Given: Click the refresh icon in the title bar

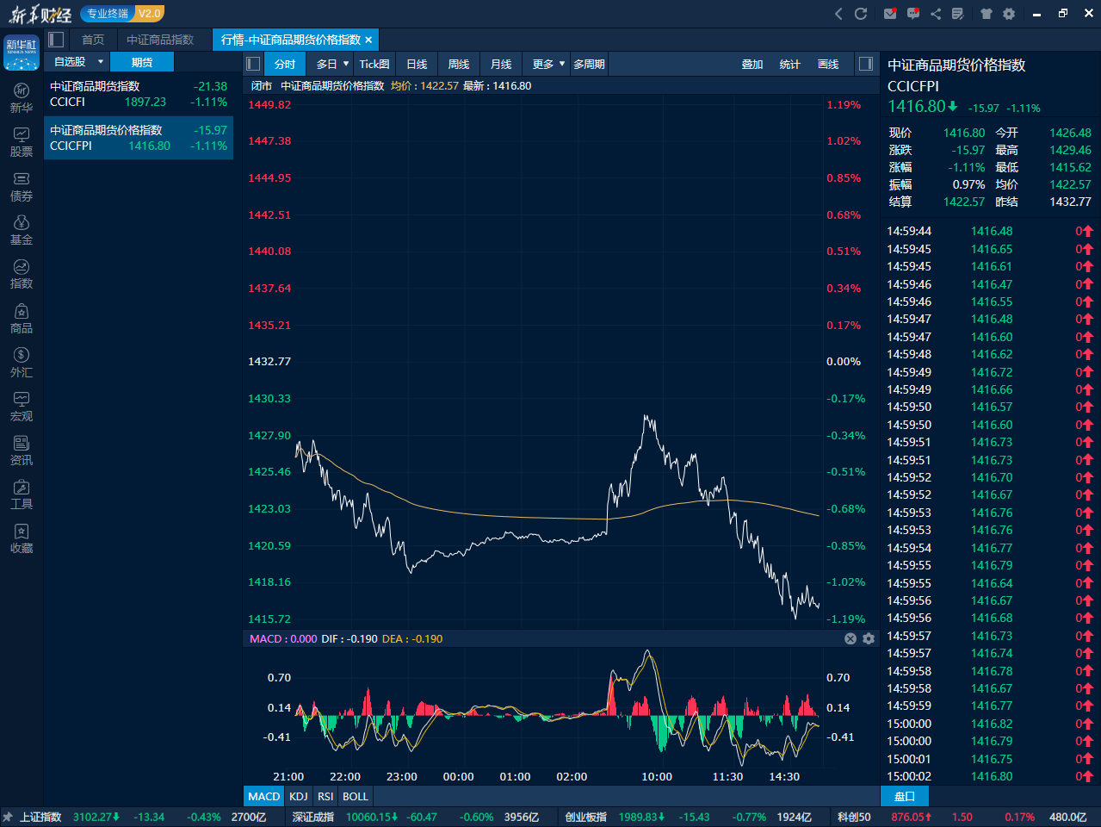Looking at the screenshot, I should pyautogui.click(x=861, y=13).
